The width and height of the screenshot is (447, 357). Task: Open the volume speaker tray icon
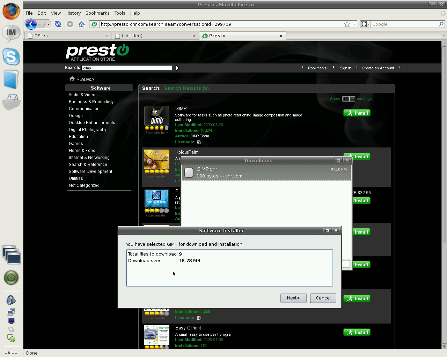11,300
